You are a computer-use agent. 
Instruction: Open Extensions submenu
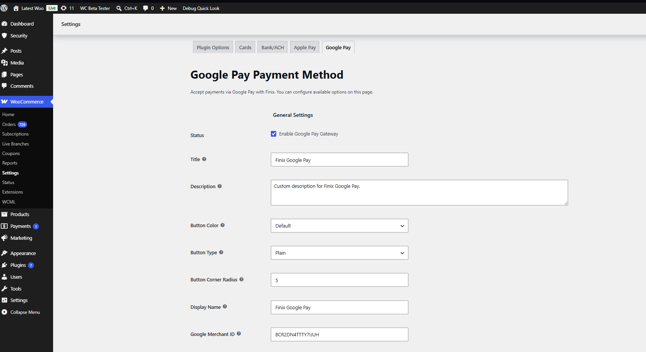click(12, 192)
